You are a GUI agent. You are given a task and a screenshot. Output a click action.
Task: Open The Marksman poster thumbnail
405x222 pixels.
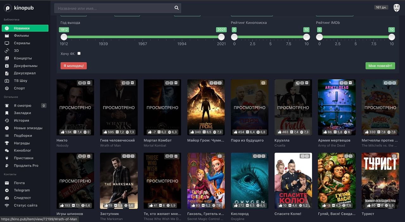pyautogui.click(x=119, y=181)
